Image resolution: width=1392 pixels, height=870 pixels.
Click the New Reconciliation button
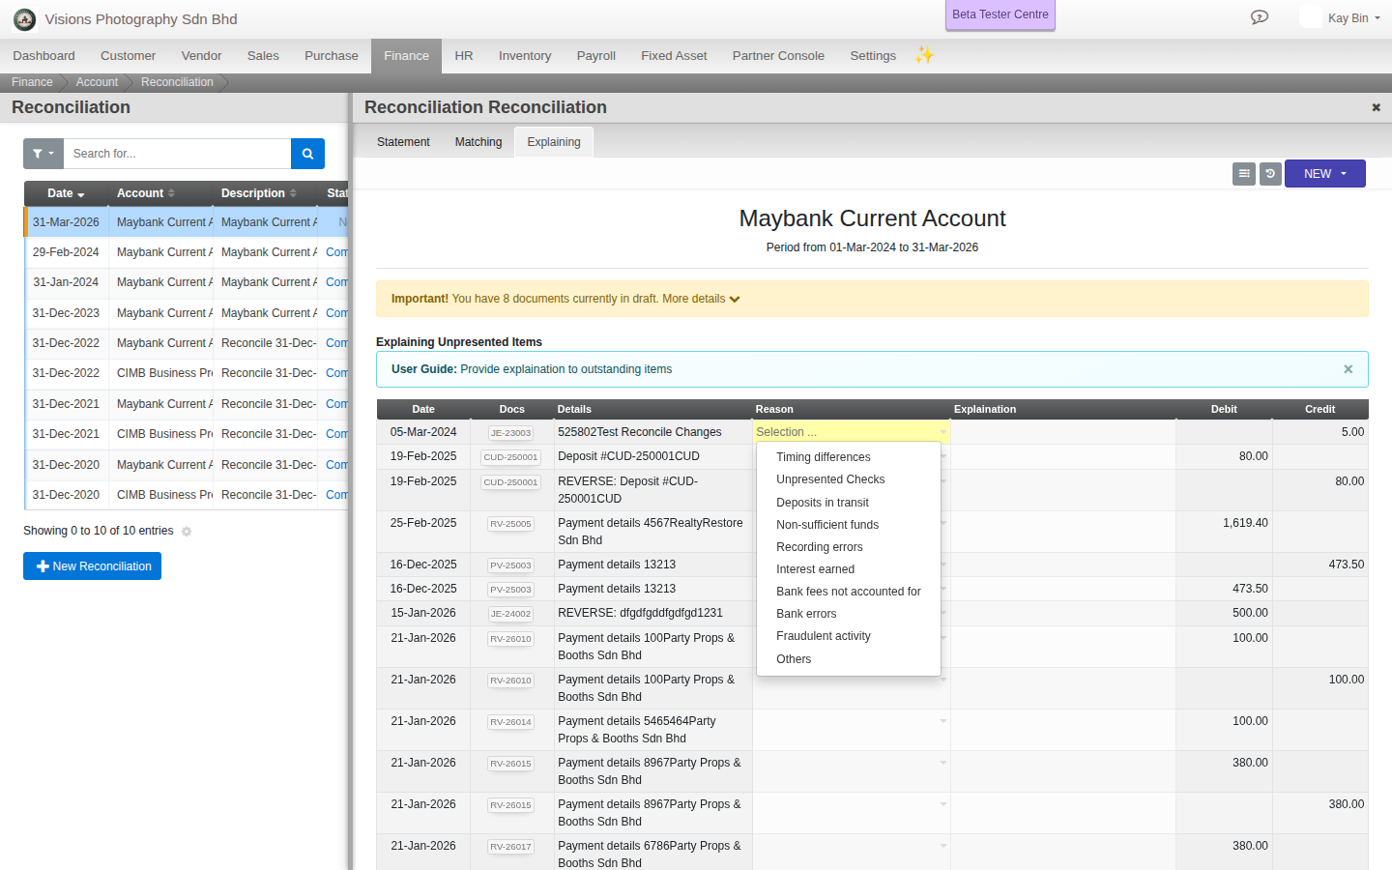pos(92,566)
